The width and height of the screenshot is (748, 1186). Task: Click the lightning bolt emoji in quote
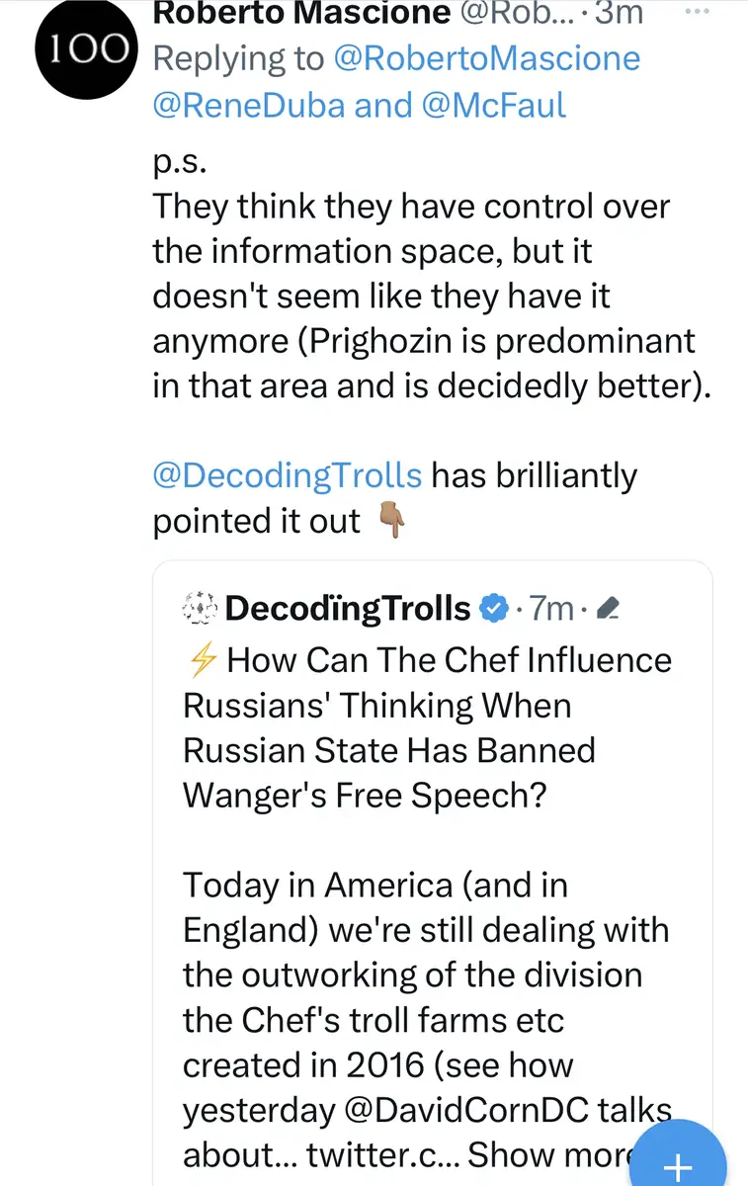[202, 660]
